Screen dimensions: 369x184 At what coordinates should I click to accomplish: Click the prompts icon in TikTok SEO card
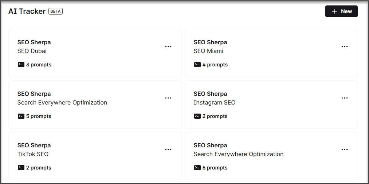click(21, 168)
